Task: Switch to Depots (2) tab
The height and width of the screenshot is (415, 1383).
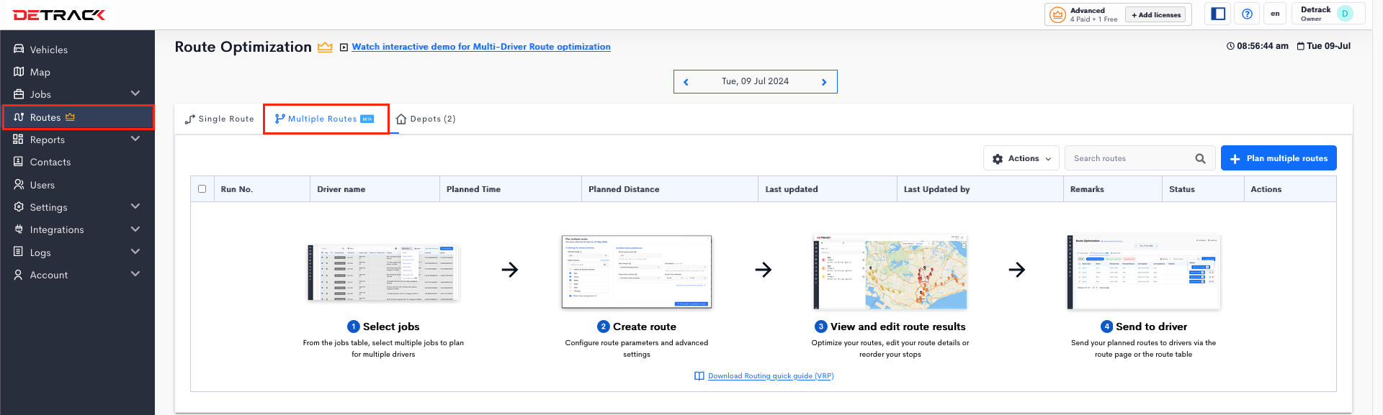Action: coord(426,119)
